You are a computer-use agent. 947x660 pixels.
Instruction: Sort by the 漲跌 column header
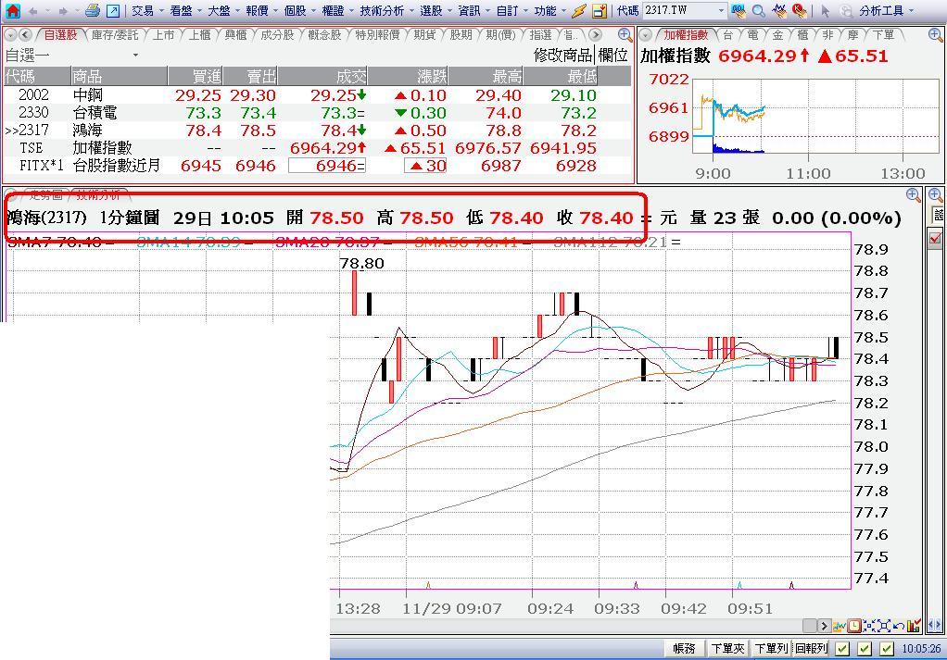(409, 76)
